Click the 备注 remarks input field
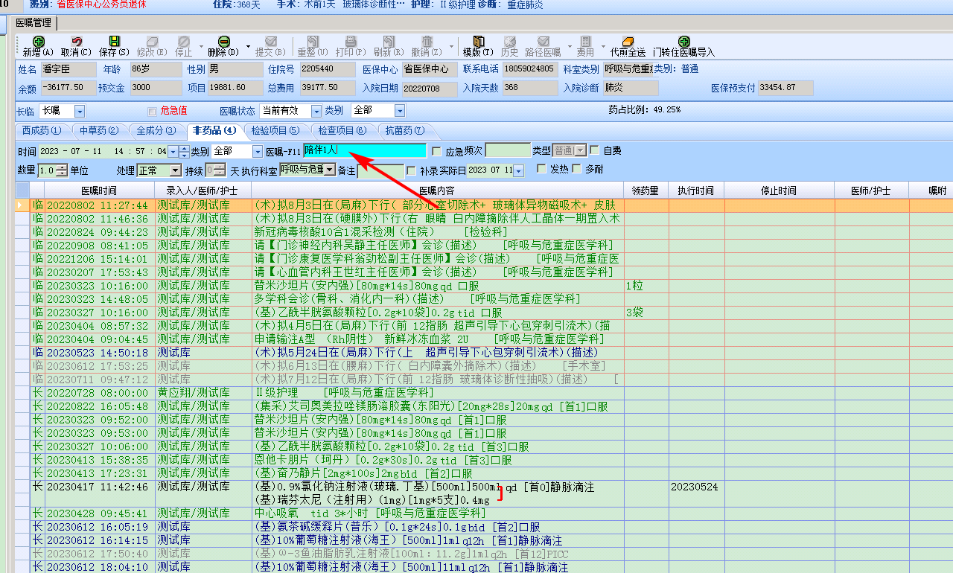Image resolution: width=953 pixels, height=573 pixels. pos(380,171)
